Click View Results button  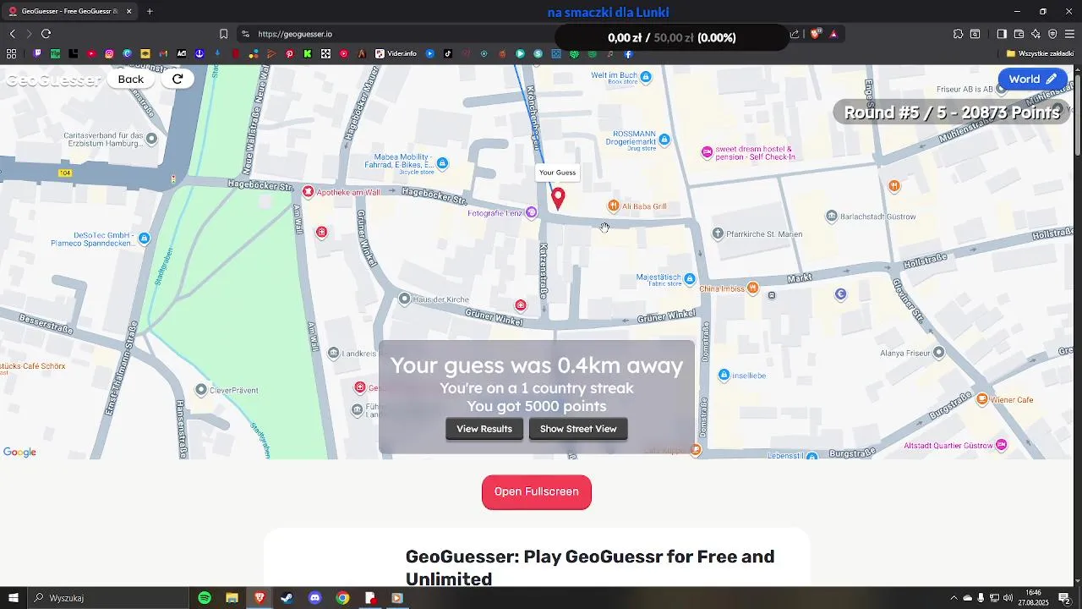pos(484,429)
